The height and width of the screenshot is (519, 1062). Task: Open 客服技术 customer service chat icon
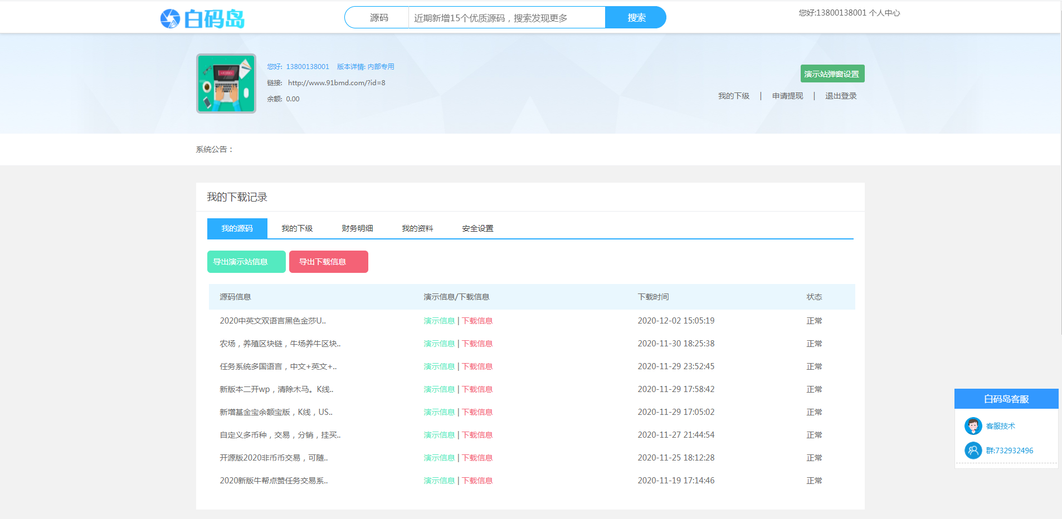click(x=973, y=425)
